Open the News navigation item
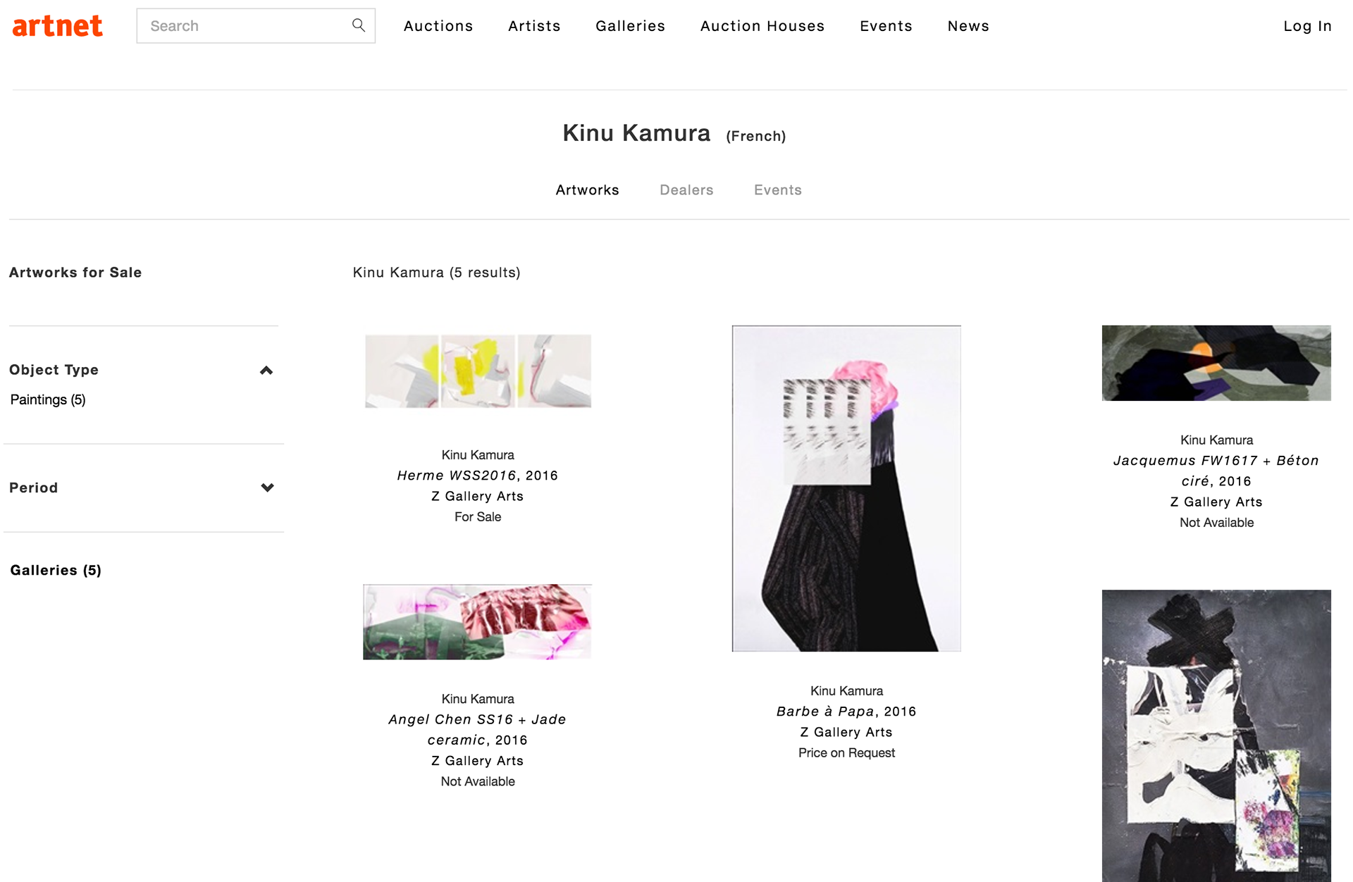This screenshot has width=1353, height=882. [968, 25]
